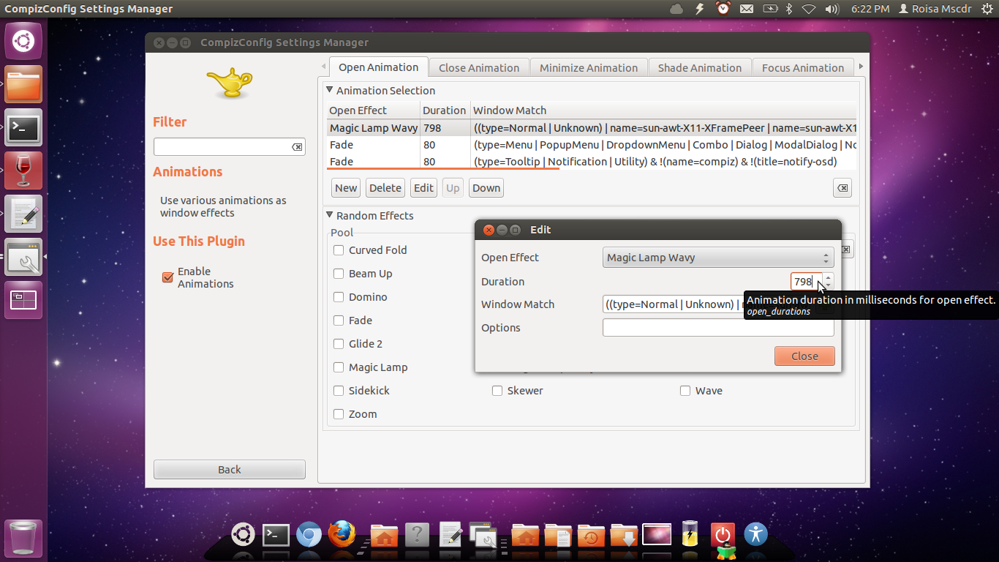Image resolution: width=999 pixels, height=562 pixels.
Task: Collapse the Random Effects section
Action: click(329, 216)
